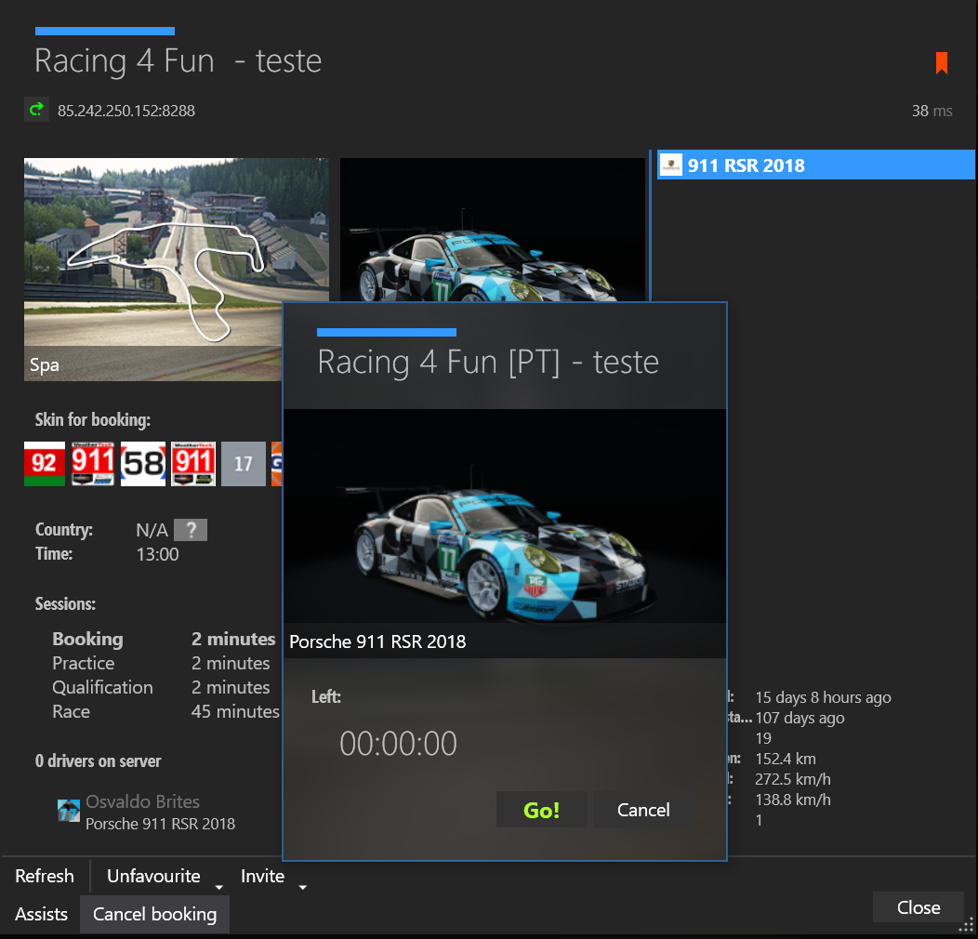The image size is (978, 939).
Task: Click the 138.8 km/h speed value
Action: click(x=793, y=800)
